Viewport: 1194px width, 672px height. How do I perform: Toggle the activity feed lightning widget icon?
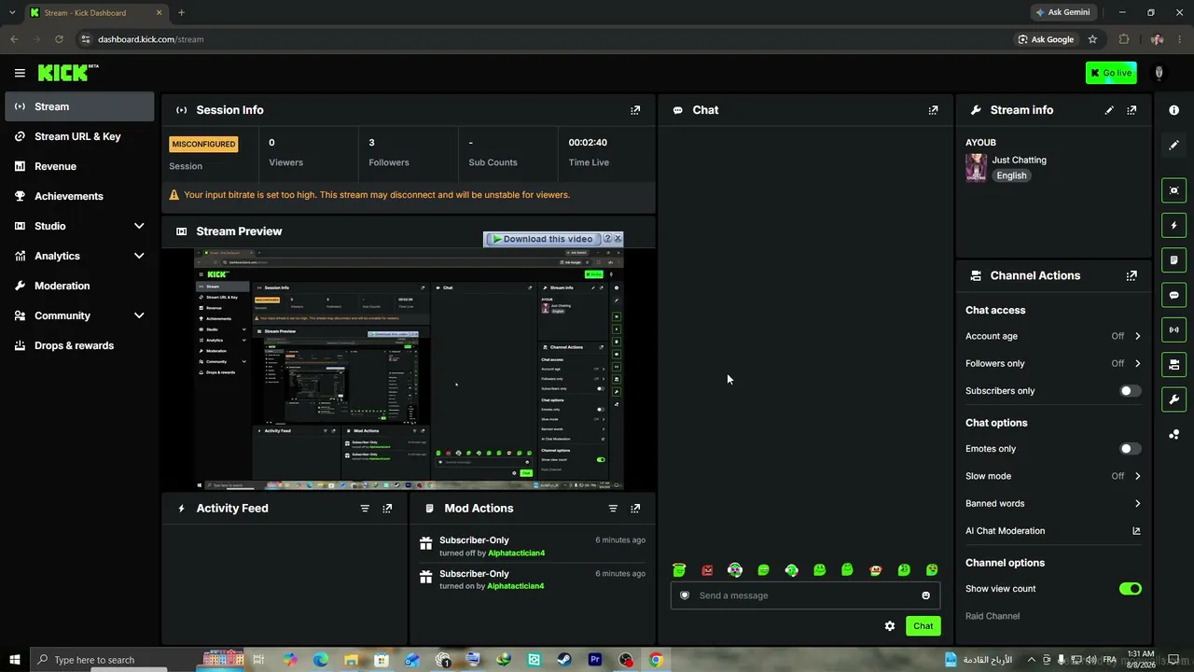(1173, 226)
